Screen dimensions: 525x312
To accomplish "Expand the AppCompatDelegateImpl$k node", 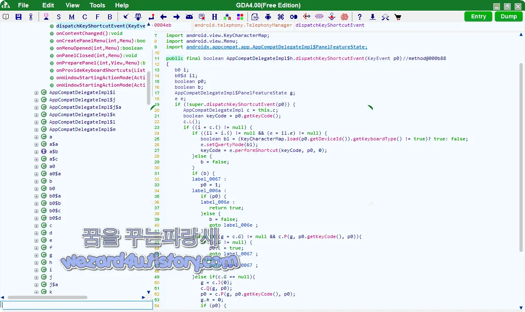I will click(36, 115).
